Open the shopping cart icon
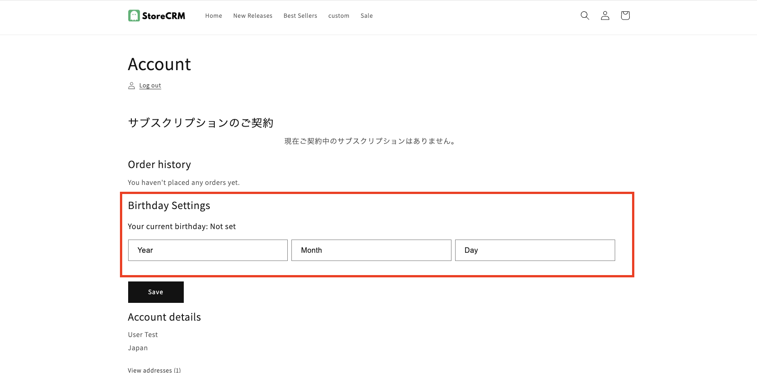Viewport: 757px width, 373px height. tap(625, 15)
